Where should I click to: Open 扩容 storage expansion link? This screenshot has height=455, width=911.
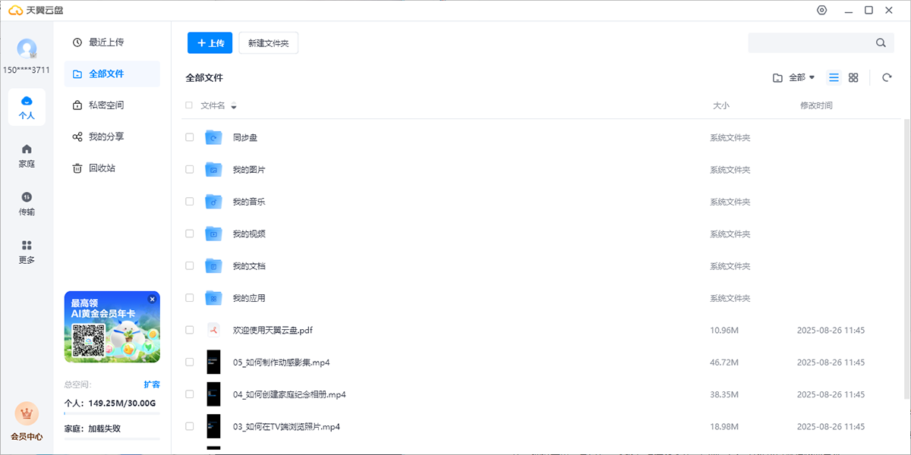[152, 384]
